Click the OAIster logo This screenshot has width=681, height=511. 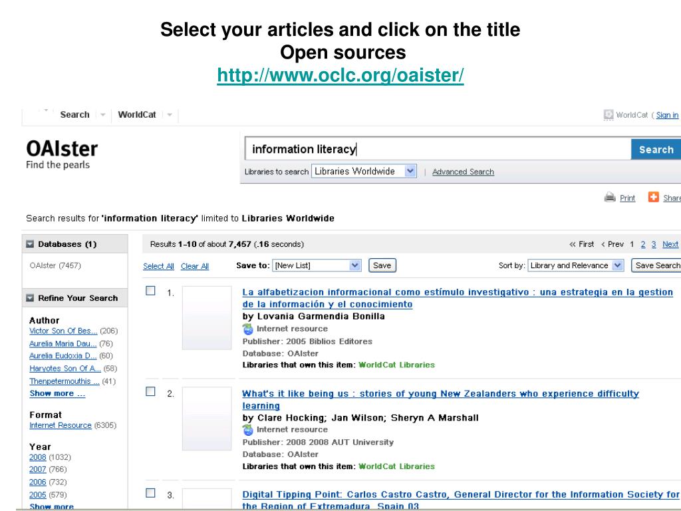[x=62, y=154]
